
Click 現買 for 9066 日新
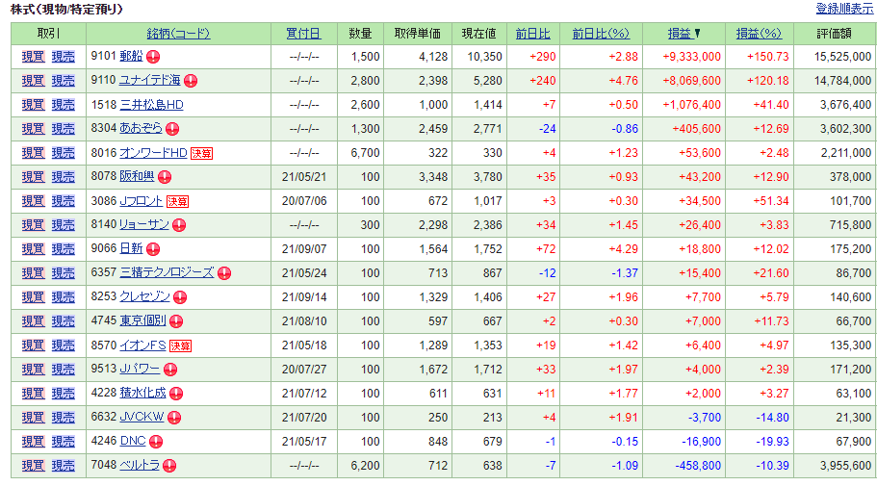(33, 249)
